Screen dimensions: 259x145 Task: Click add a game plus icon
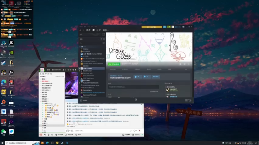tap(81, 100)
